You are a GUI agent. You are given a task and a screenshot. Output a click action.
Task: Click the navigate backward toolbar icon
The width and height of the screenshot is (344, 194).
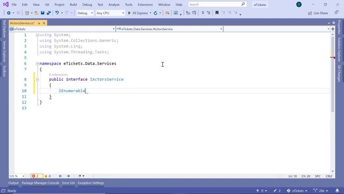coord(9,13)
